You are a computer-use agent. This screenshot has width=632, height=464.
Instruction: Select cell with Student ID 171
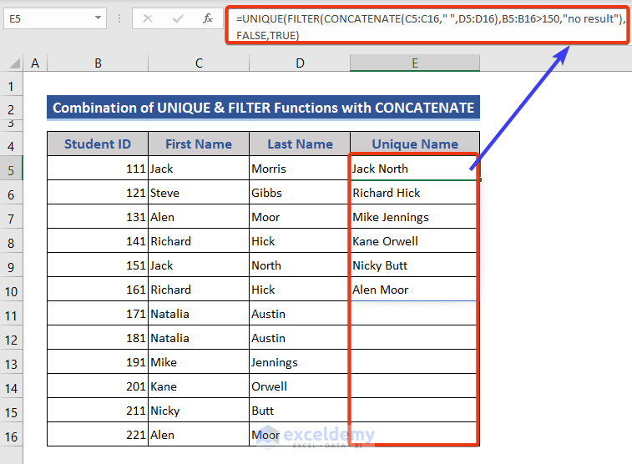(98, 313)
